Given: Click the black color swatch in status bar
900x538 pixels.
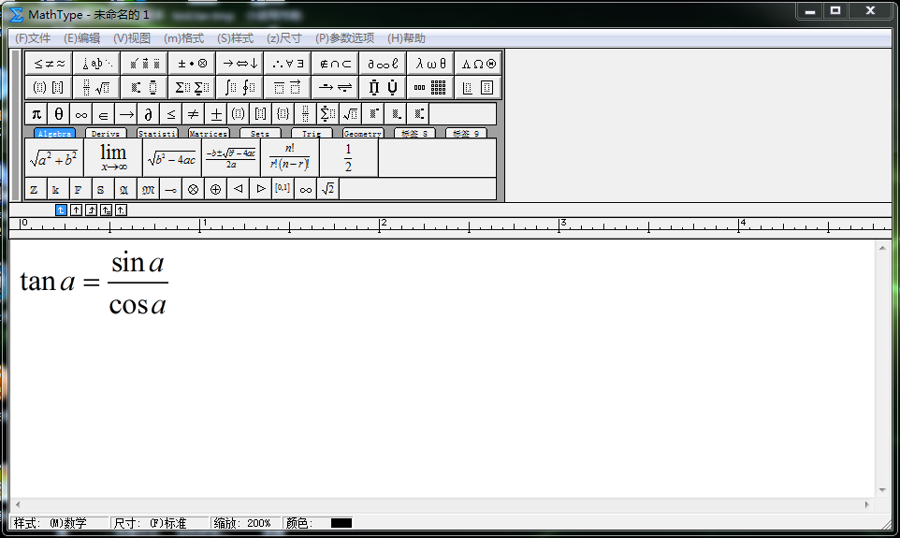Looking at the screenshot, I should tap(341, 523).
